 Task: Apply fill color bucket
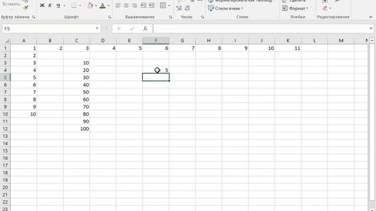click(90, 5)
